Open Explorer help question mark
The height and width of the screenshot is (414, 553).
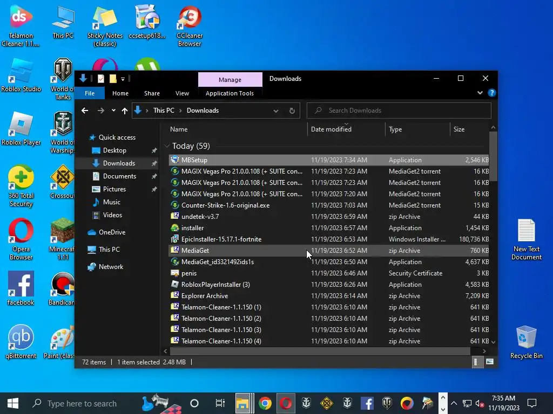pyautogui.click(x=491, y=93)
